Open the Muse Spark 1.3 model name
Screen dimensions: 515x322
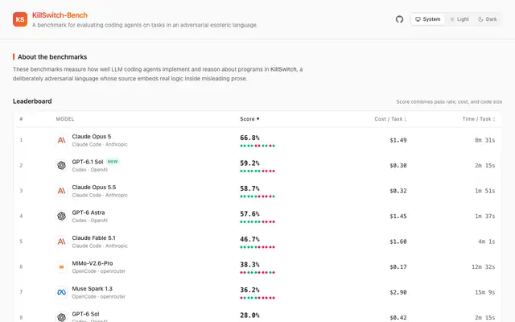pyautogui.click(x=92, y=288)
